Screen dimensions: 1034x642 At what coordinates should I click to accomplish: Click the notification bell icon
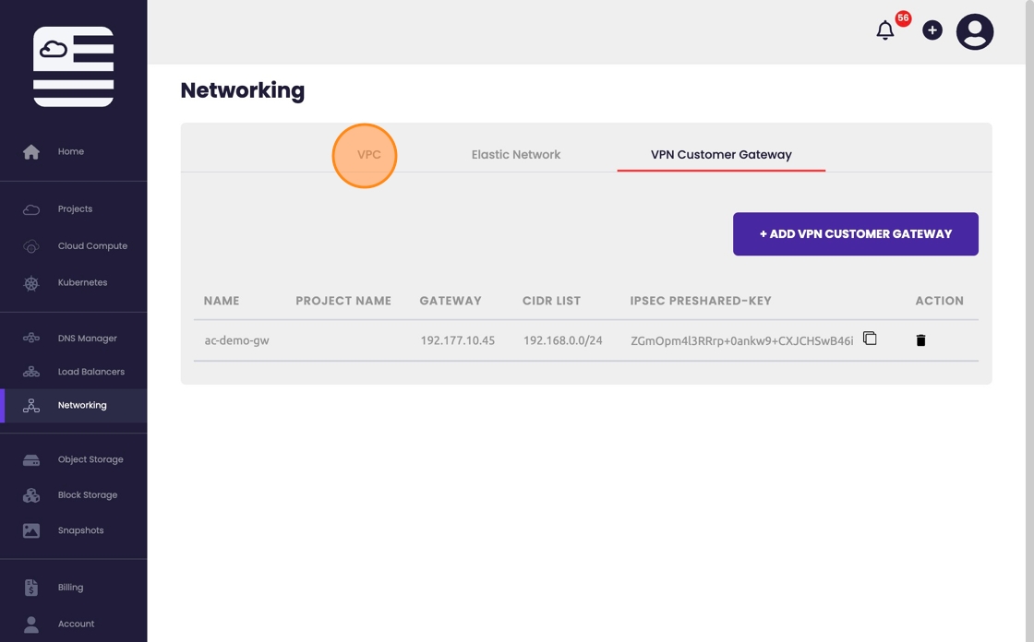tap(884, 30)
